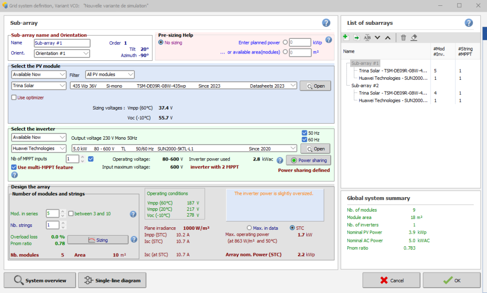Viewport: 487px width, 293px height.
Task: Delete the sub-array with the trash icon
Action: 403,37
